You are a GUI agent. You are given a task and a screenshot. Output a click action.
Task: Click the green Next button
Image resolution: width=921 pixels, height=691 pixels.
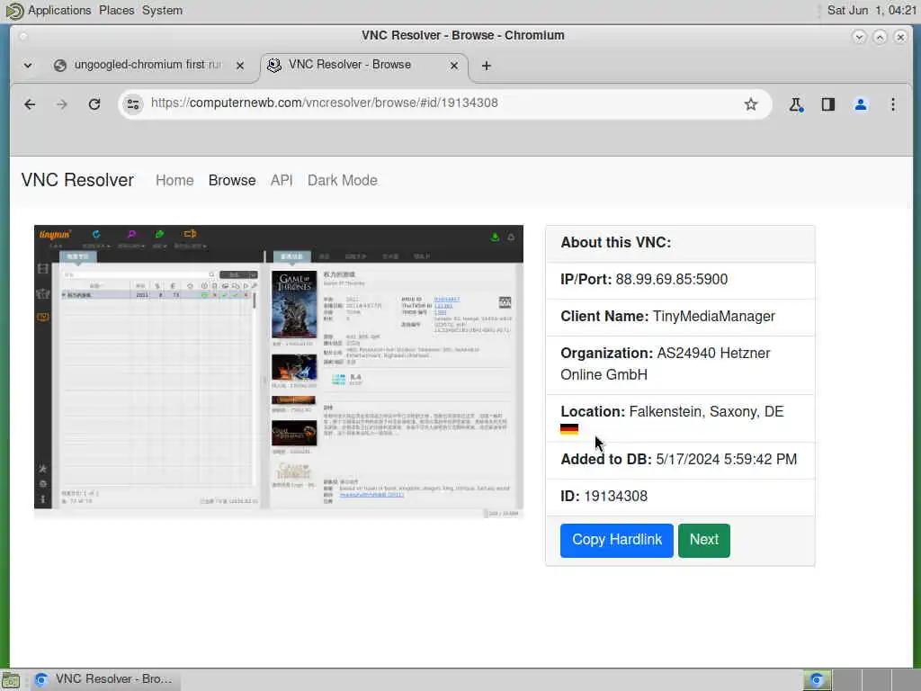[703, 540]
